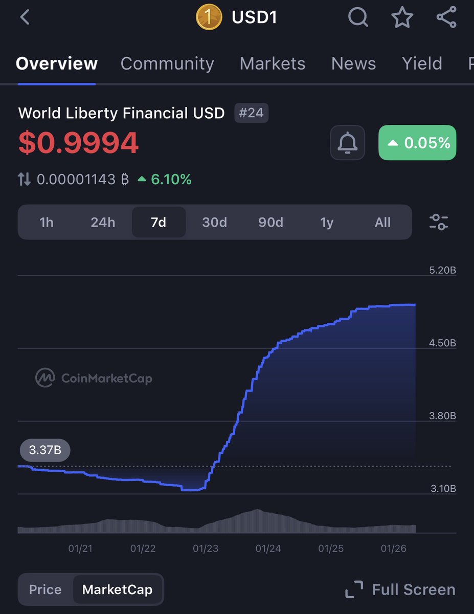Screen dimensions: 474x614
Task: Tap the USD1 title text
Action: [254, 18]
